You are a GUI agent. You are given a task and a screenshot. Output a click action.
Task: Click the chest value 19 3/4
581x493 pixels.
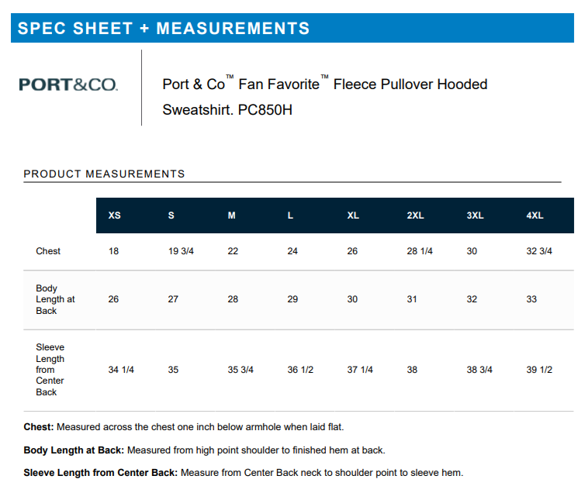[x=181, y=251]
